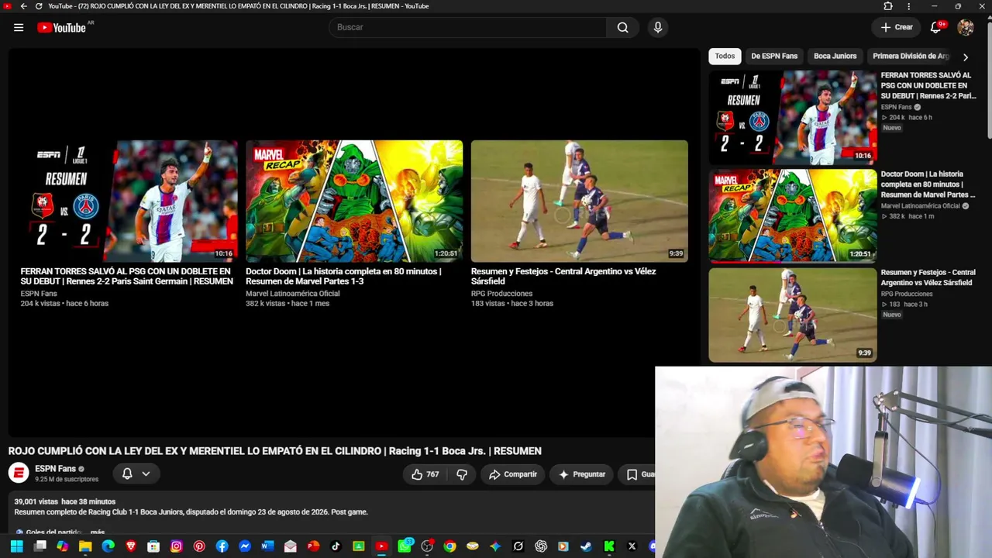Click end-screen channel 'Marvel Latinoamérica Oficial'
This screenshot has height=558, width=992.
[x=293, y=294]
